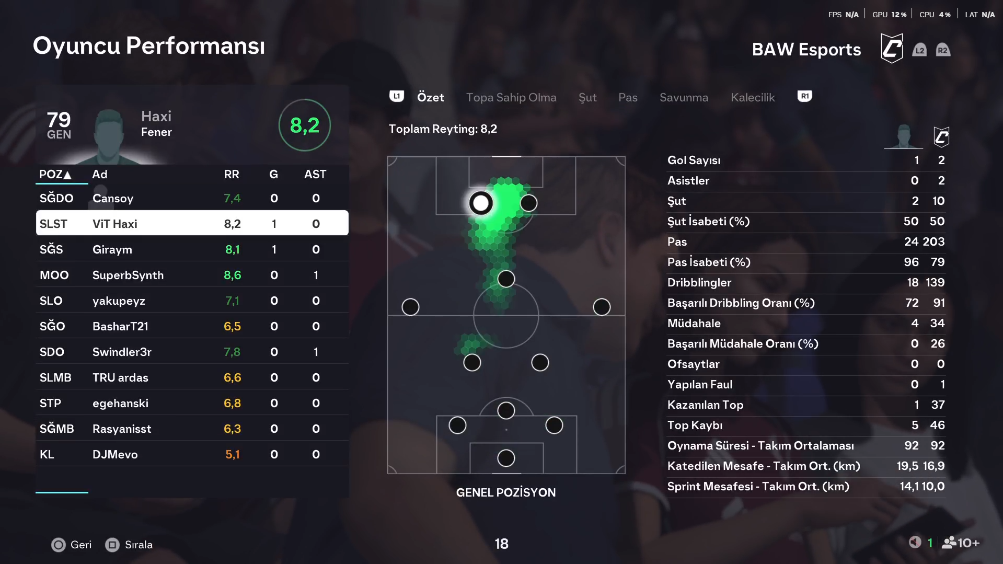Viewport: 1003px width, 564px height.
Task: Sort list by POZ column header
Action: (x=55, y=175)
